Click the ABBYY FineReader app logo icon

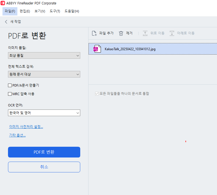pos(3,3)
